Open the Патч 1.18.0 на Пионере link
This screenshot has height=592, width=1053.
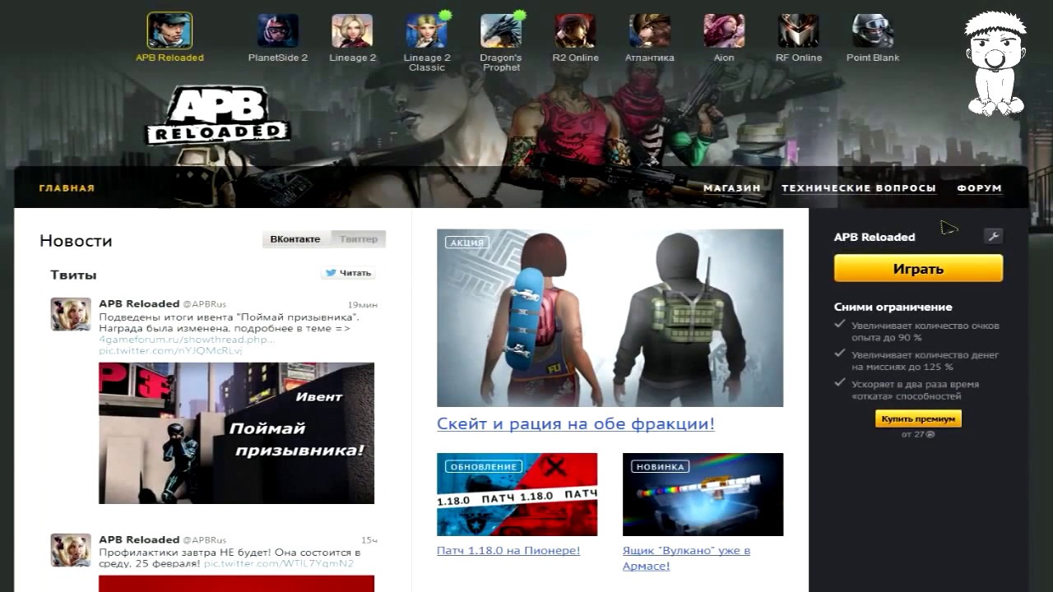coord(508,551)
